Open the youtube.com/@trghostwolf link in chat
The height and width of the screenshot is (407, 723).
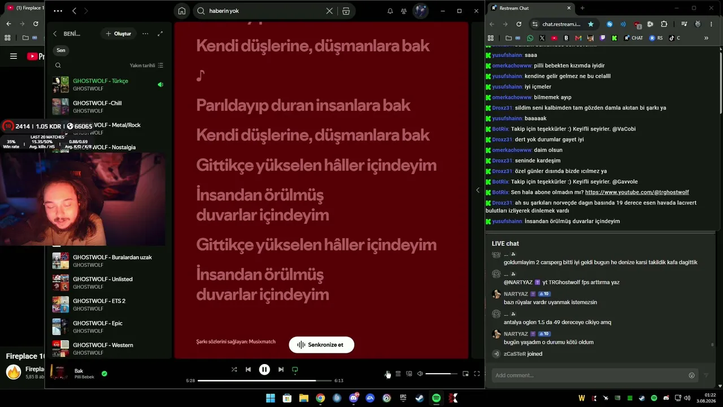click(x=637, y=192)
